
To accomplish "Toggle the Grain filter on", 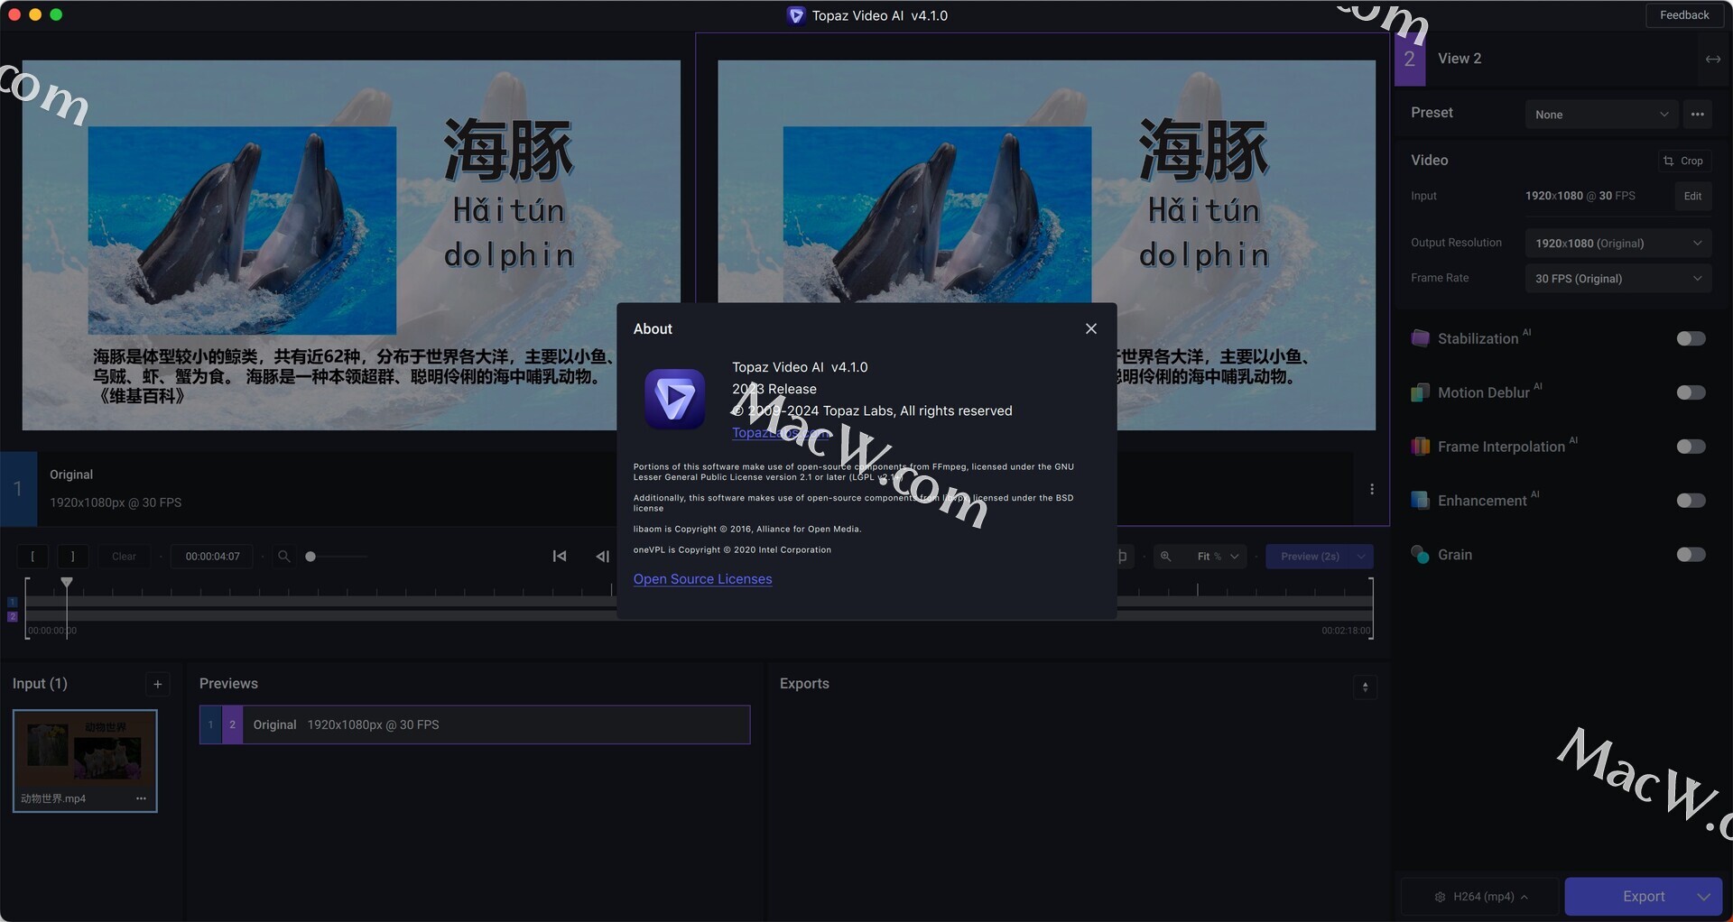I will [1691, 555].
